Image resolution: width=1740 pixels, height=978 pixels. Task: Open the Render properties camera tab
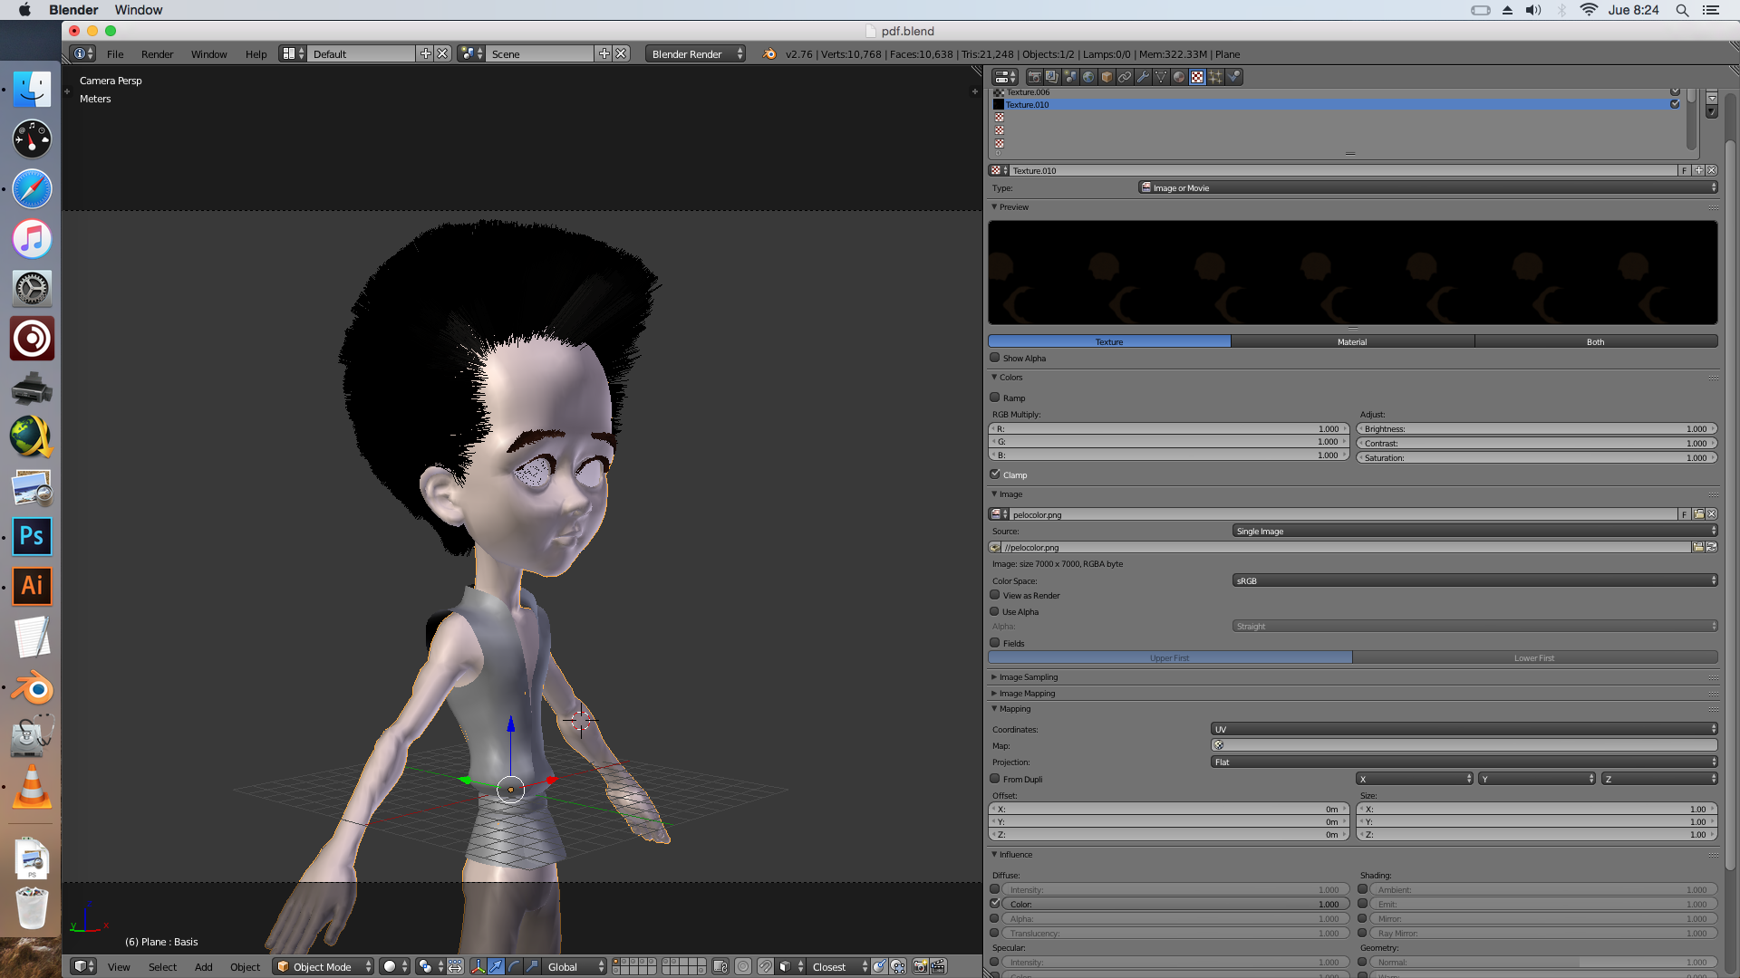[1034, 77]
